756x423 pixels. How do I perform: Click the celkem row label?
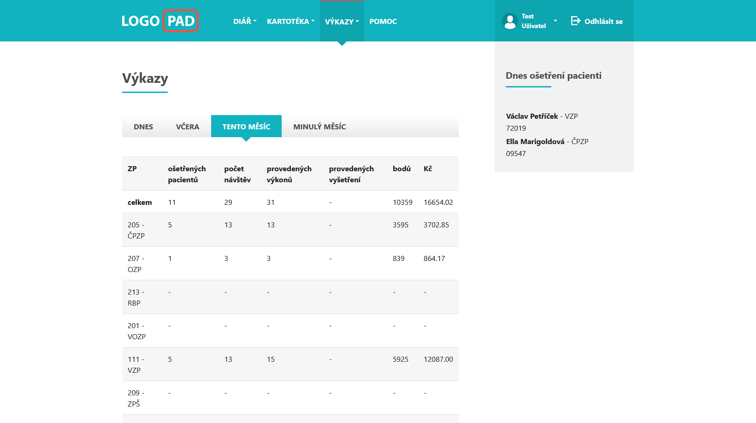[x=140, y=202]
